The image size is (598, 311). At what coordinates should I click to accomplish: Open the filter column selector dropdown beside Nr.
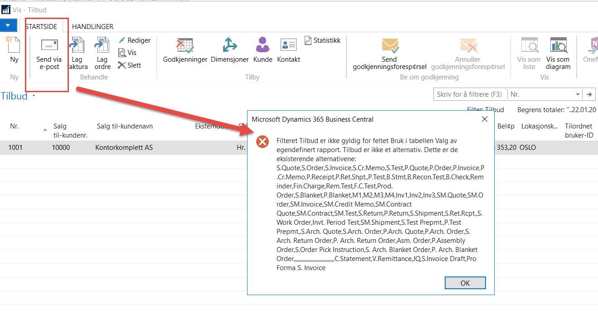pyautogui.click(x=579, y=94)
